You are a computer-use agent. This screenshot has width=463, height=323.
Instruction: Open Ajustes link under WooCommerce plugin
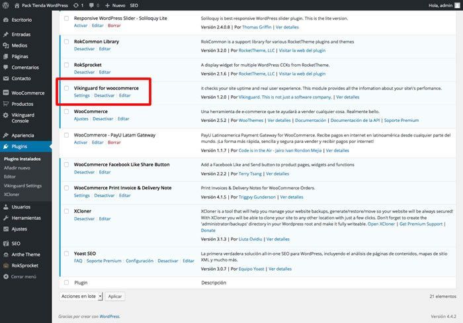[x=81, y=118]
